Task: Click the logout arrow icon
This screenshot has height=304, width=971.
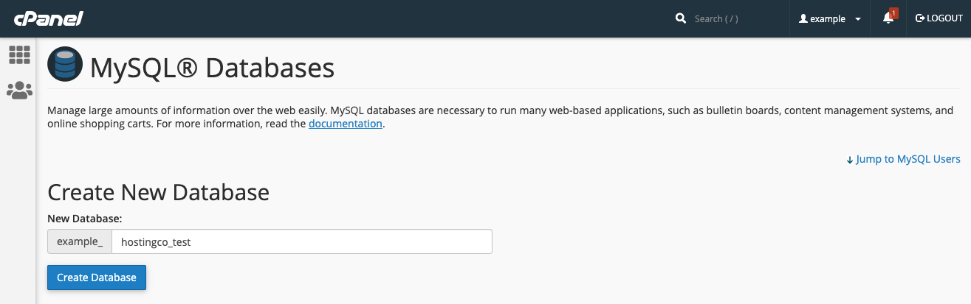Action: (920, 18)
